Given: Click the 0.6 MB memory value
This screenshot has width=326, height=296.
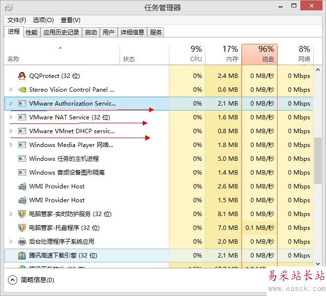Looking at the screenshot, I should 228,90.
